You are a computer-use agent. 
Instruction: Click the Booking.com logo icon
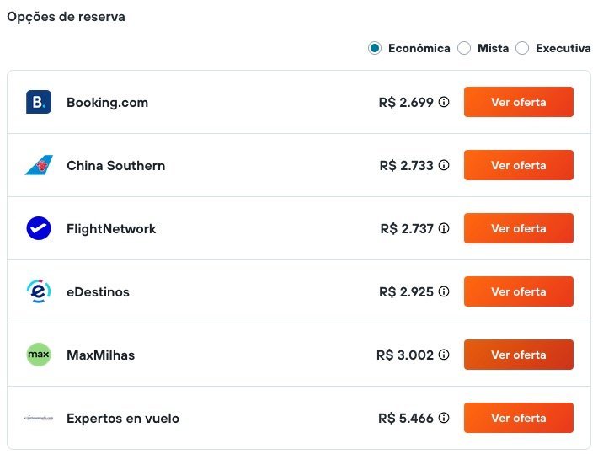coord(39,102)
